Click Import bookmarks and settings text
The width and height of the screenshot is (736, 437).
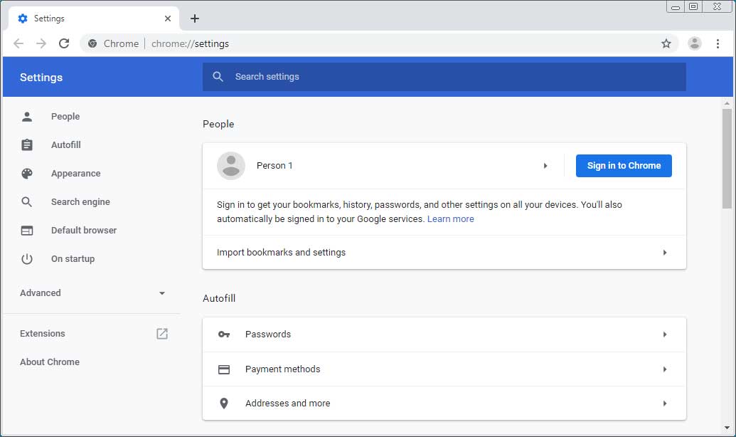coord(281,253)
